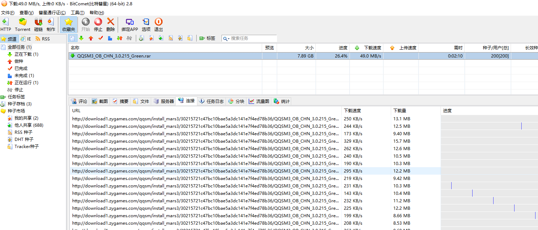The height and width of the screenshot is (230, 538).
Task: Open the 服务器 servers tab
Action: [x=164, y=101]
